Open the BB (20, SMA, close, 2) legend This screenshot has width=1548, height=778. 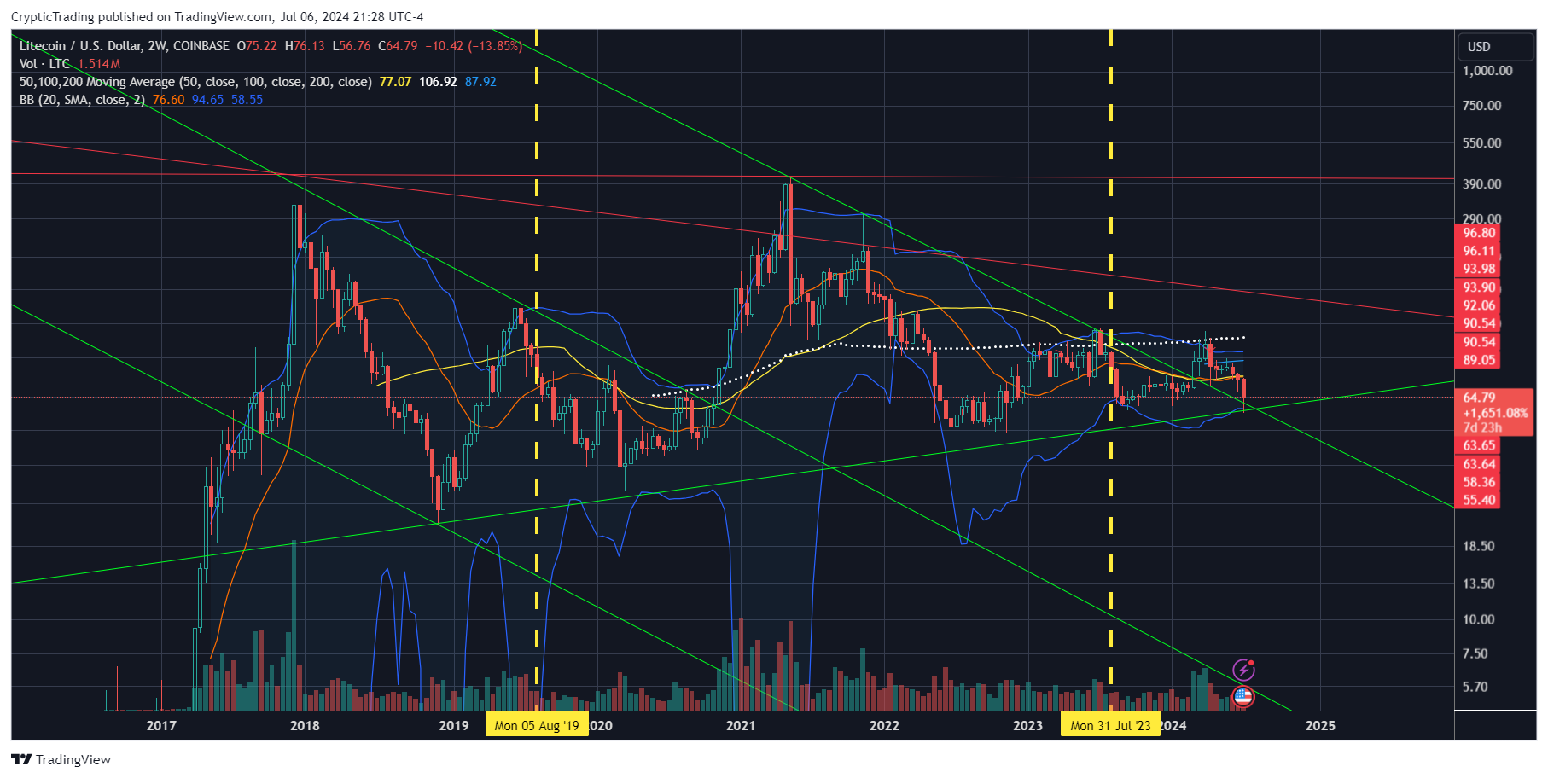click(x=82, y=100)
